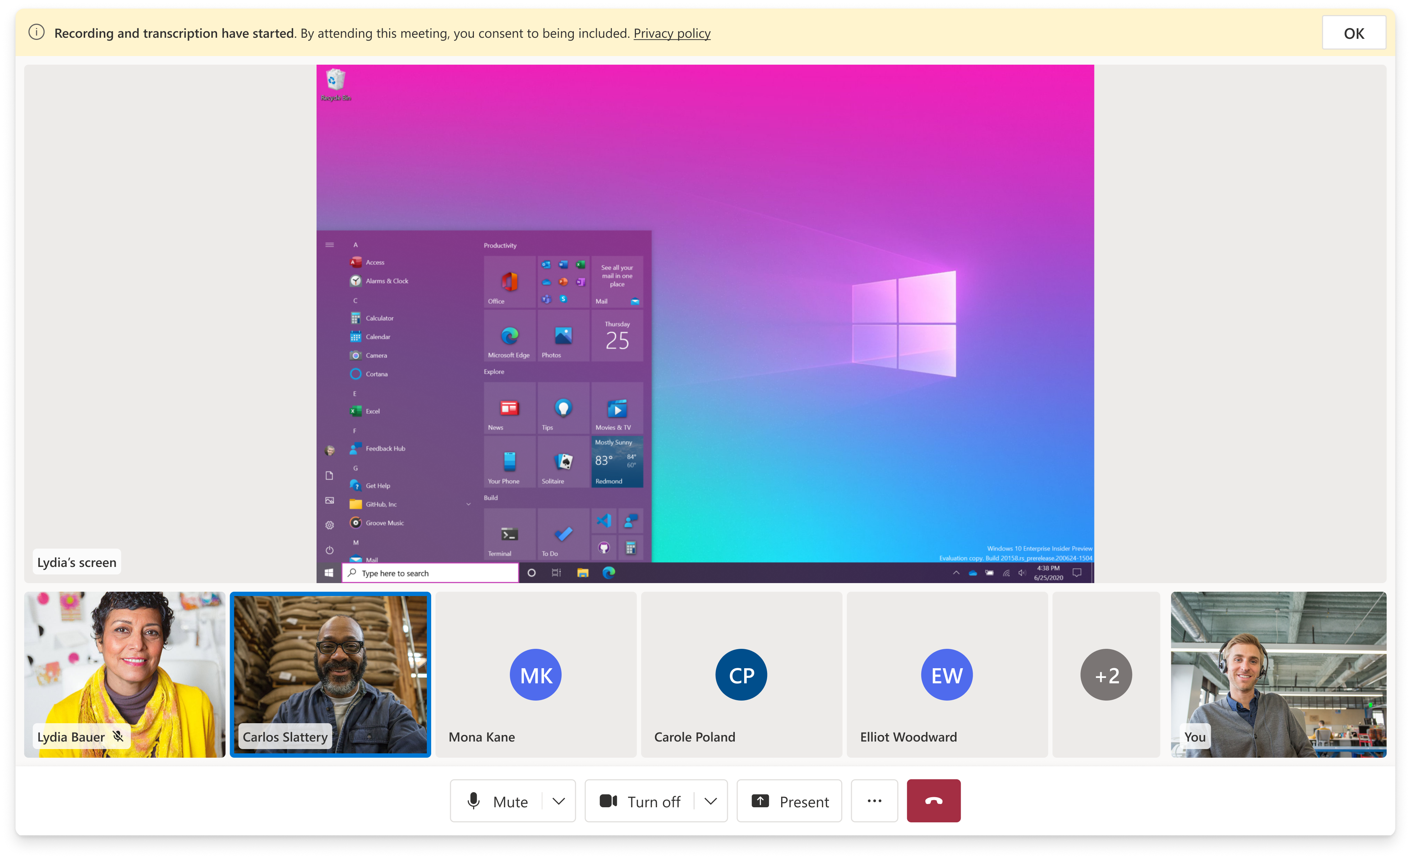Image resolution: width=1411 pixels, height=859 pixels.
Task: Open the microphone options dropdown beside Mute
Action: [x=558, y=800]
